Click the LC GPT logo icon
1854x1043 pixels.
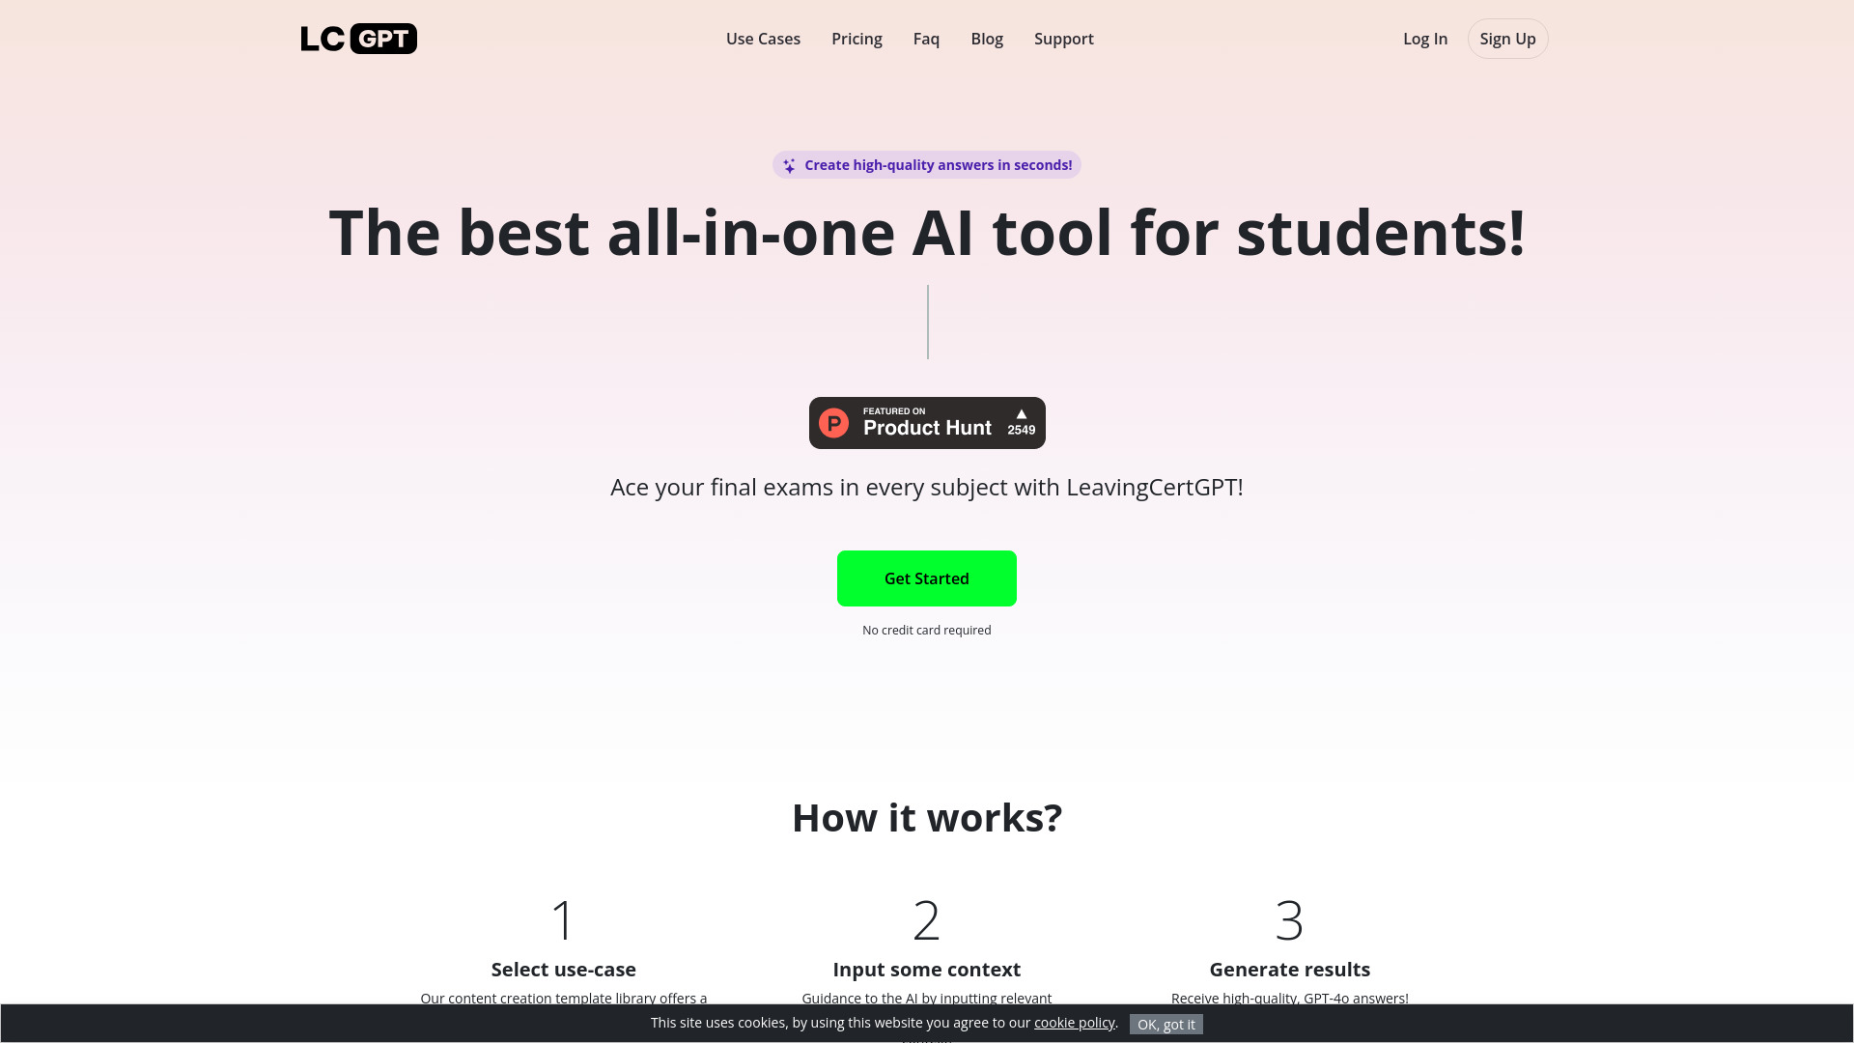click(x=359, y=37)
